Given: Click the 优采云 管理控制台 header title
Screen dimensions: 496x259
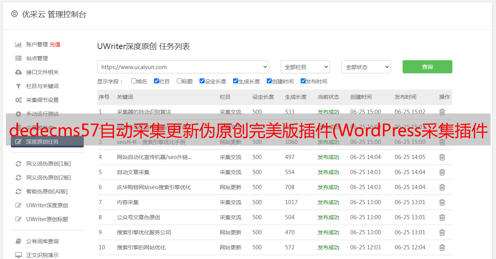Looking at the screenshot, I should point(54,14).
